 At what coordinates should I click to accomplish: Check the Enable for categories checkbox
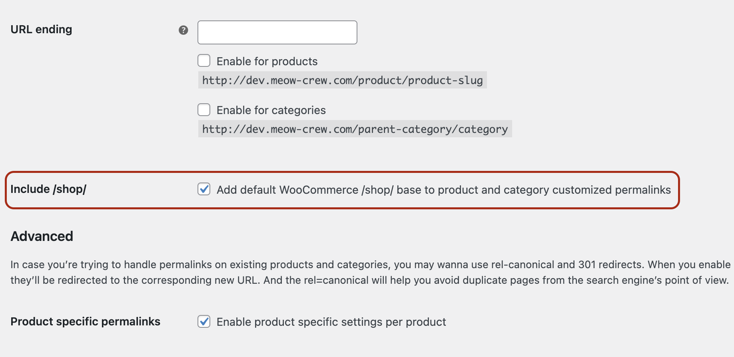pos(204,109)
